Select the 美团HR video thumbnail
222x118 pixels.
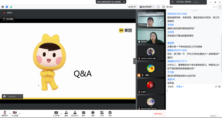click(x=151, y=36)
